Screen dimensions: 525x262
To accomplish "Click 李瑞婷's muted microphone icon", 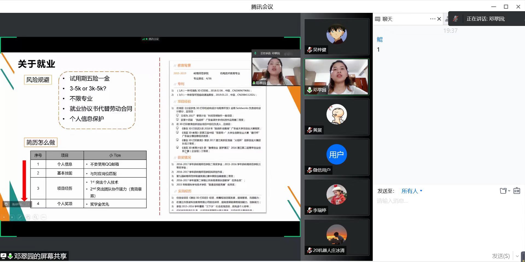I will tap(309, 210).
